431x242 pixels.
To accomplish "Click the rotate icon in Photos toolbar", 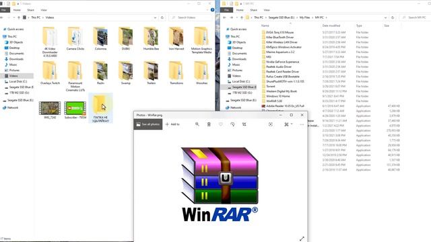I will pos(232,124).
